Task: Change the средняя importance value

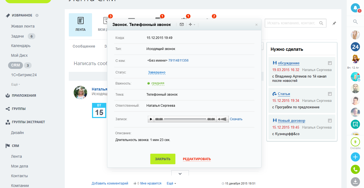Action: coord(158,83)
